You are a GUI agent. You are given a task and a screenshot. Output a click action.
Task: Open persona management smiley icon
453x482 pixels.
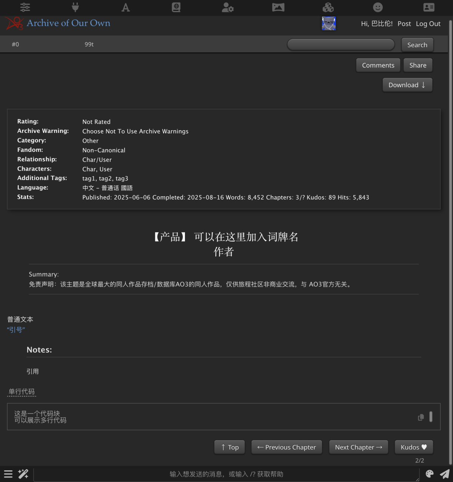(x=378, y=7)
